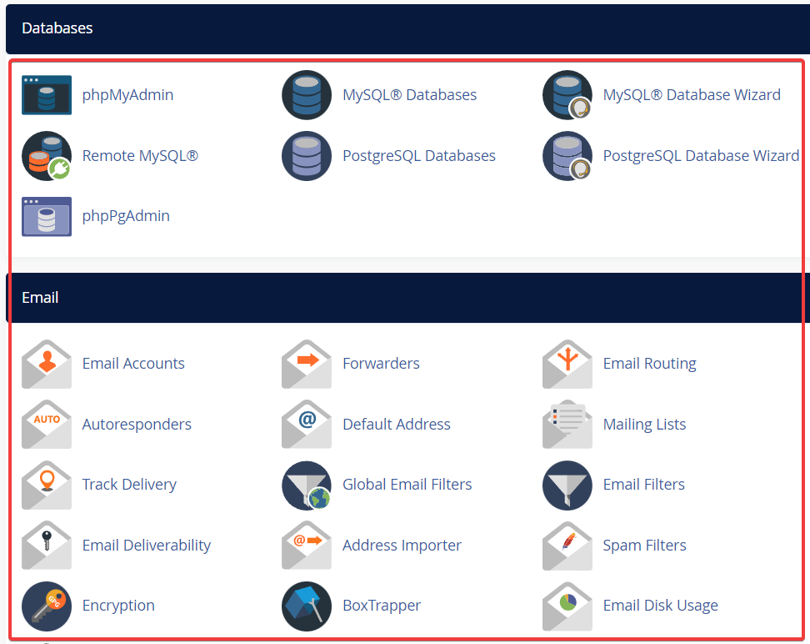This screenshot has width=810, height=644.
Task: Open the Remote MySQL icon
Action: click(x=47, y=156)
